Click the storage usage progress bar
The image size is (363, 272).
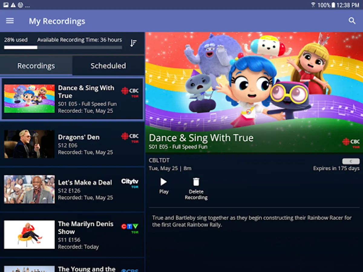click(x=63, y=47)
